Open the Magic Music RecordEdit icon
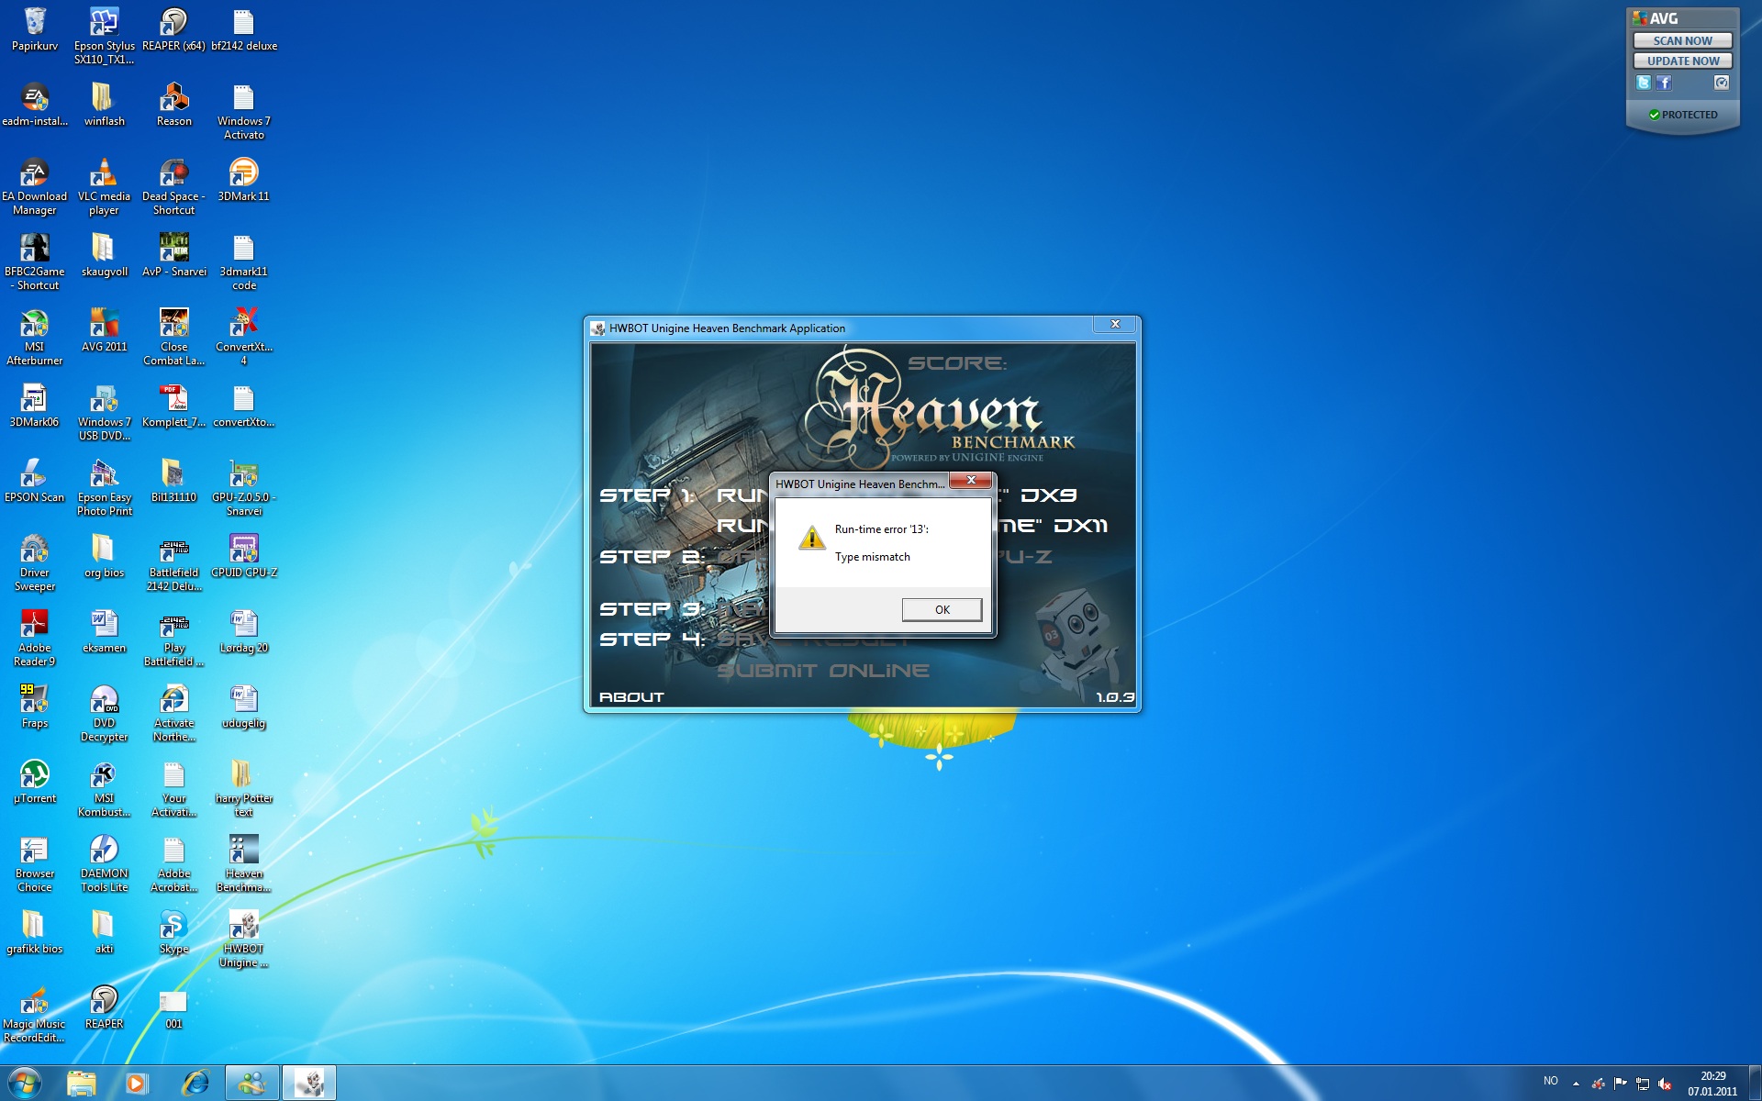1762x1101 pixels. [35, 1015]
